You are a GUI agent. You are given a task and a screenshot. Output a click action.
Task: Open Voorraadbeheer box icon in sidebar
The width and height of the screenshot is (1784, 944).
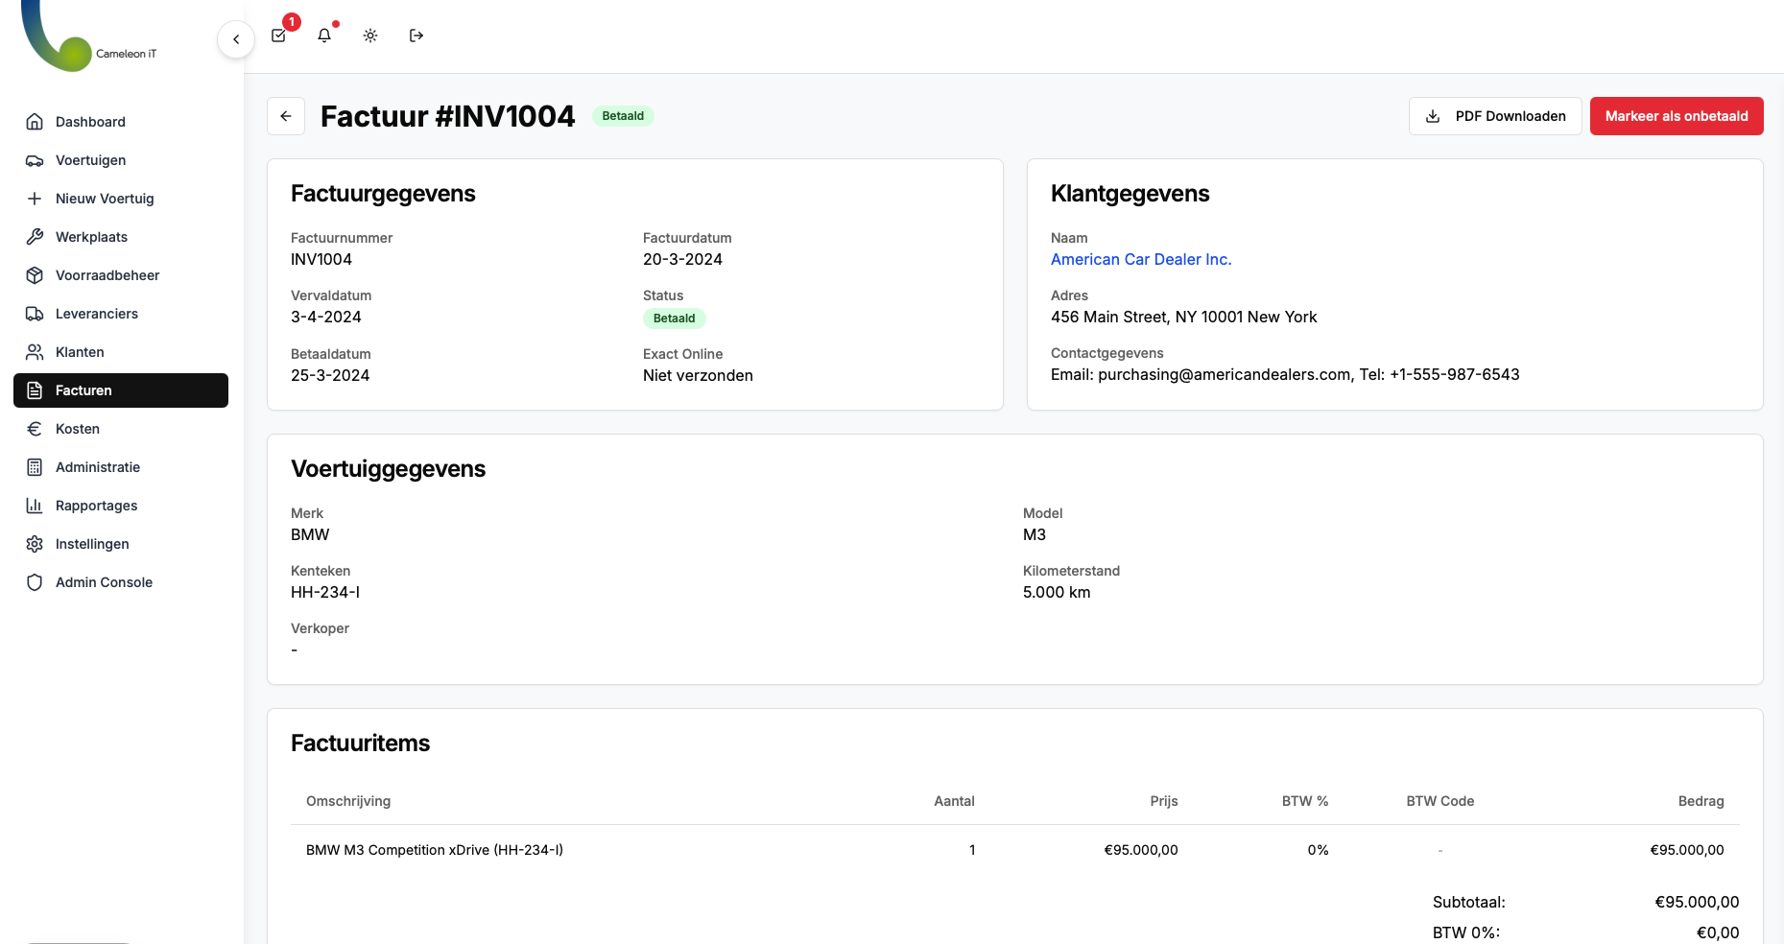(x=35, y=275)
